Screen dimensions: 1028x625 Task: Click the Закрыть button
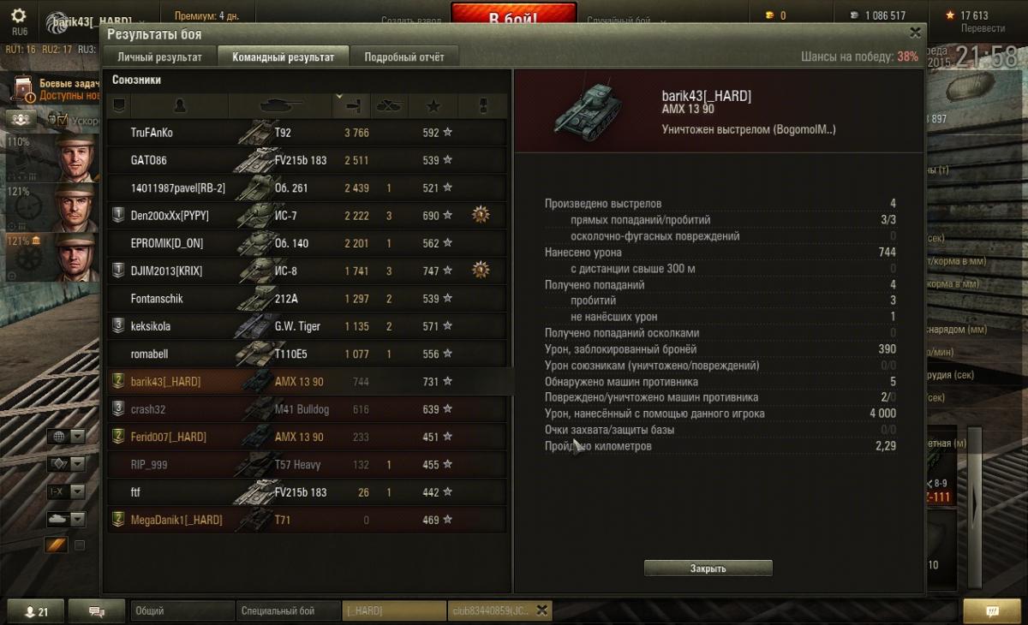[x=708, y=568]
